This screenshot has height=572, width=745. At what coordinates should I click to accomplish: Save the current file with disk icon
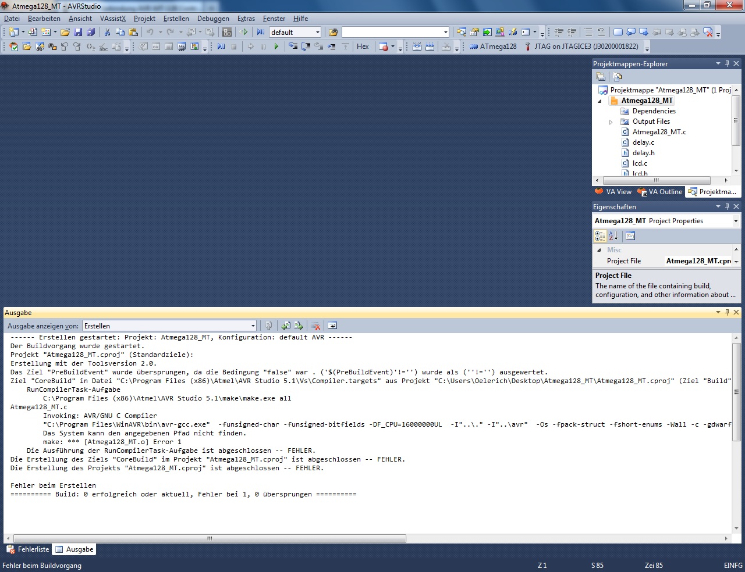point(78,32)
